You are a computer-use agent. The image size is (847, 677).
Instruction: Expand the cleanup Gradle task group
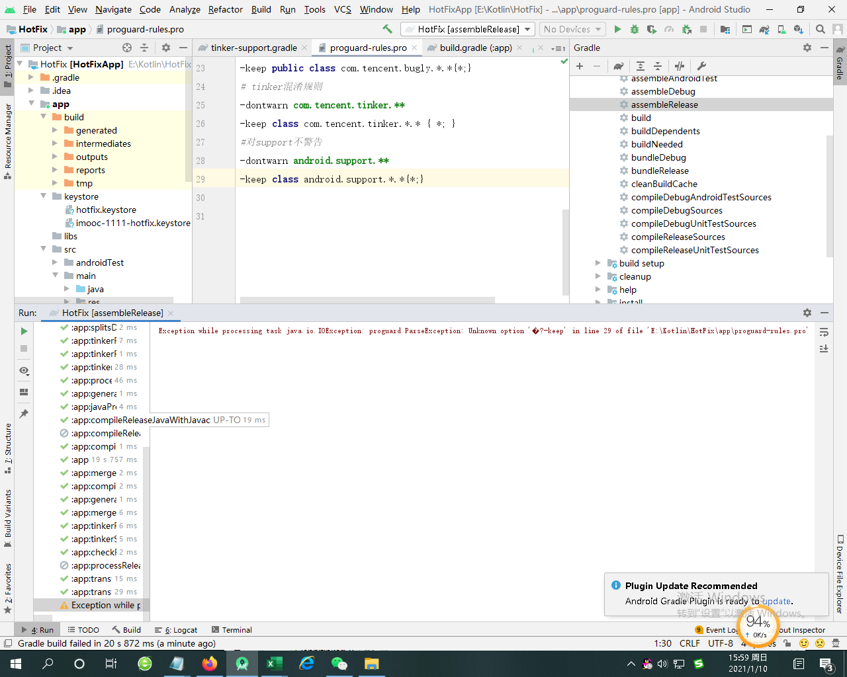(x=598, y=276)
